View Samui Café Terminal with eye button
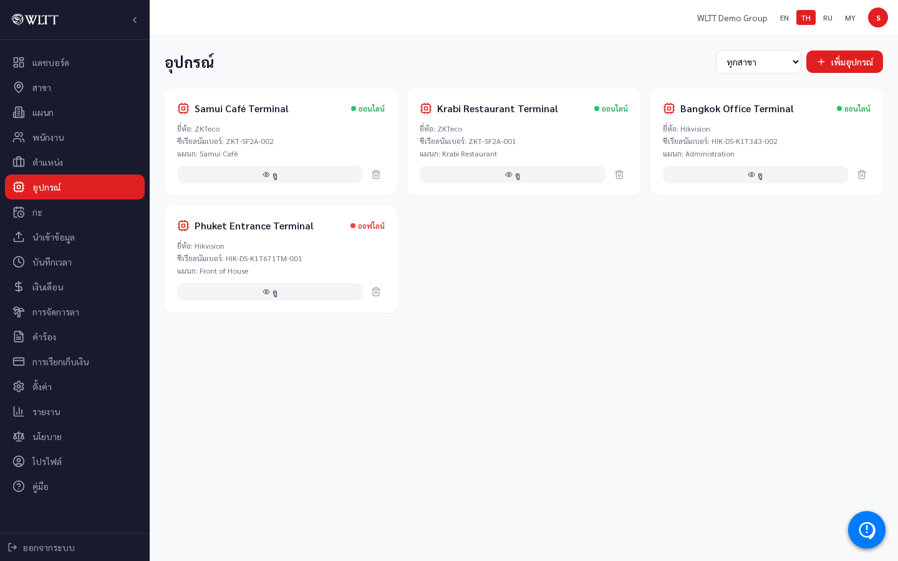Screen dimensions: 898x561 [269, 175]
